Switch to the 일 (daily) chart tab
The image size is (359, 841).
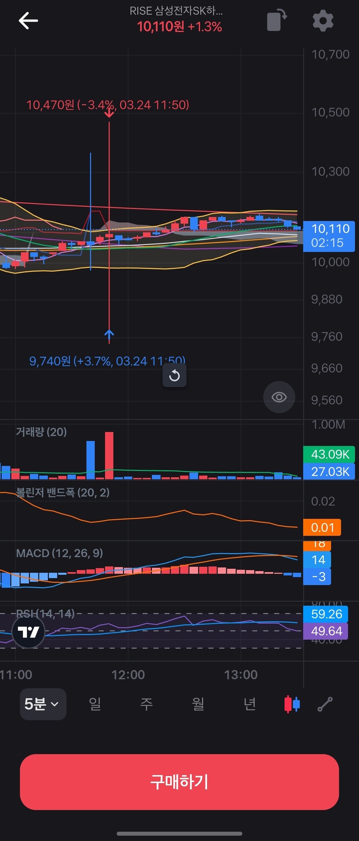pyautogui.click(x=95, y=704)
